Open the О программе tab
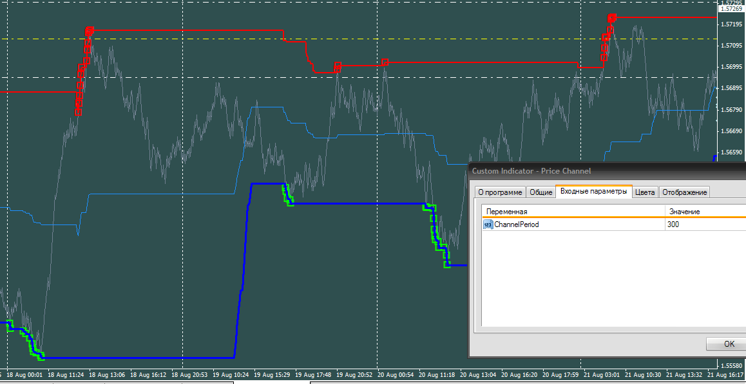 pyautogui.click(x=500, y=192)
